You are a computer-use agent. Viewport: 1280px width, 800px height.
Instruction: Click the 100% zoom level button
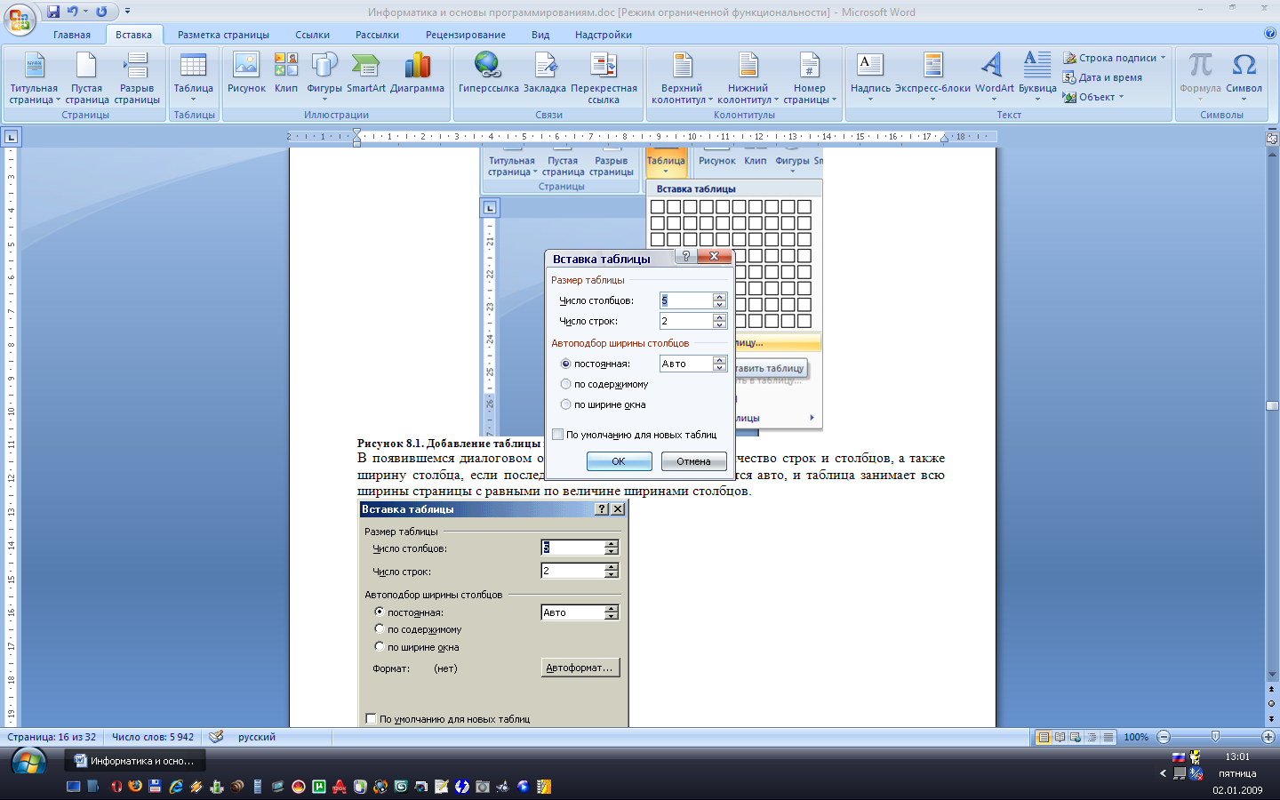coord(1136,737)
